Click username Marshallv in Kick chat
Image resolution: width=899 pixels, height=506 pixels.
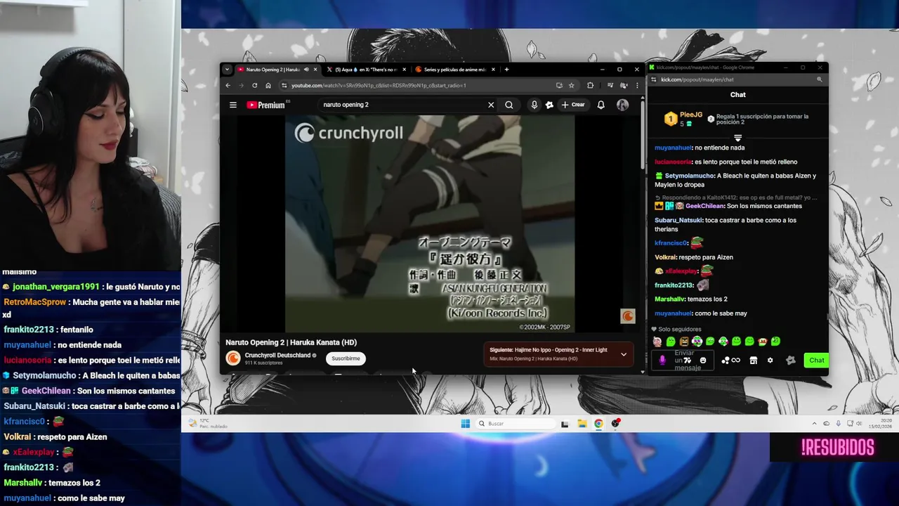tap(669, 299)
